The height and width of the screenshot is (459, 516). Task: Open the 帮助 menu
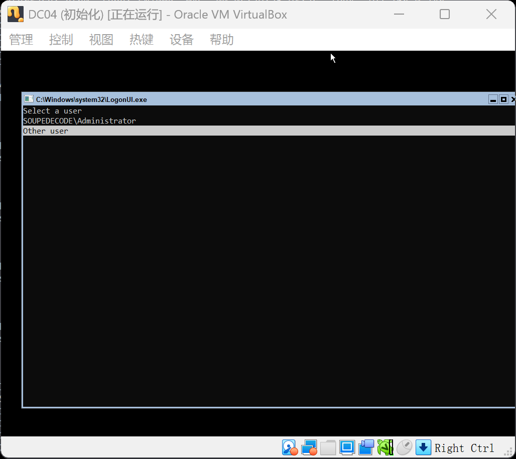pyautogui.click(x=221, y=40)
